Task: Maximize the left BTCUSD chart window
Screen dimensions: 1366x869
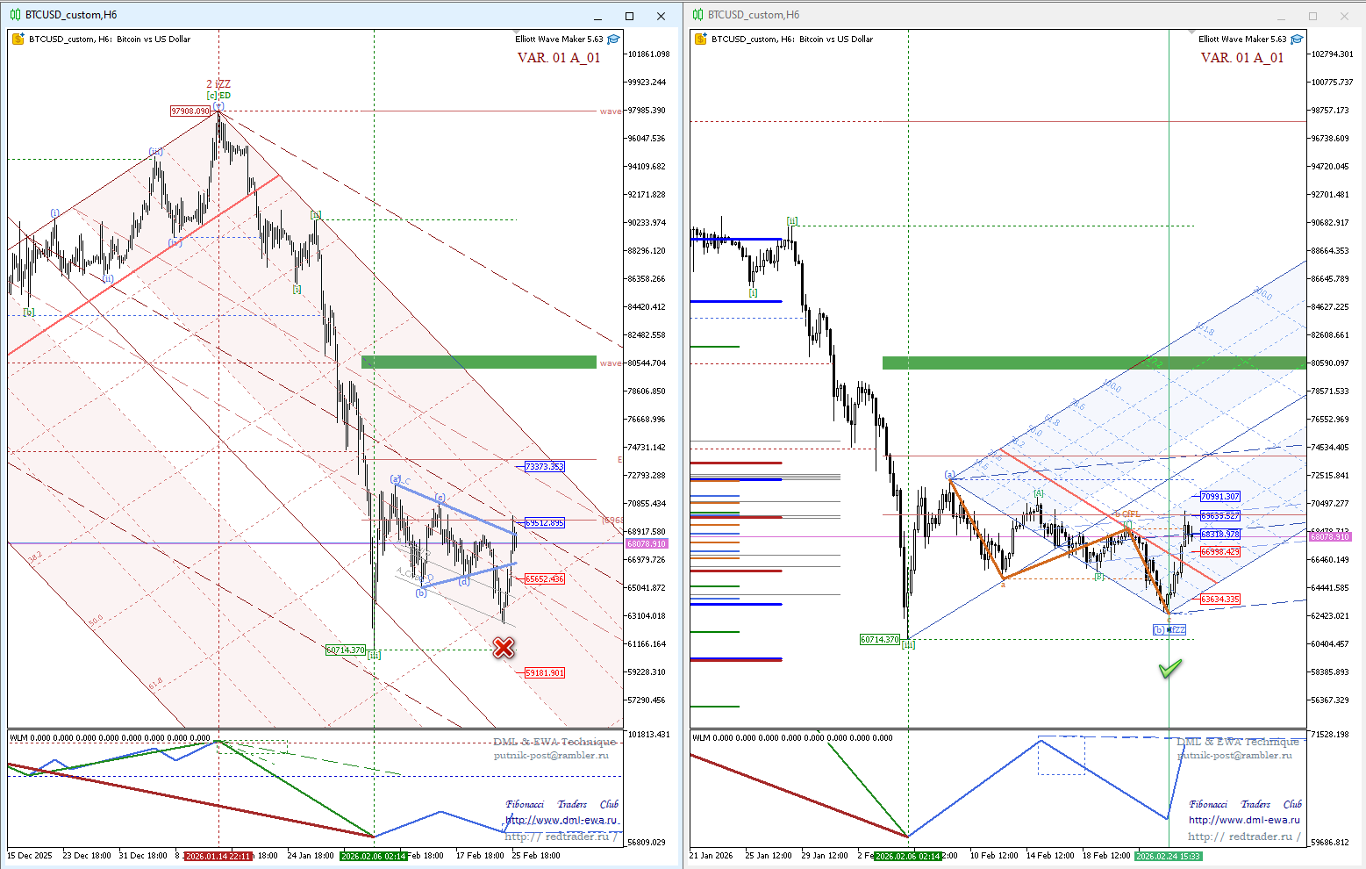Action: click(x=629, y=16)
